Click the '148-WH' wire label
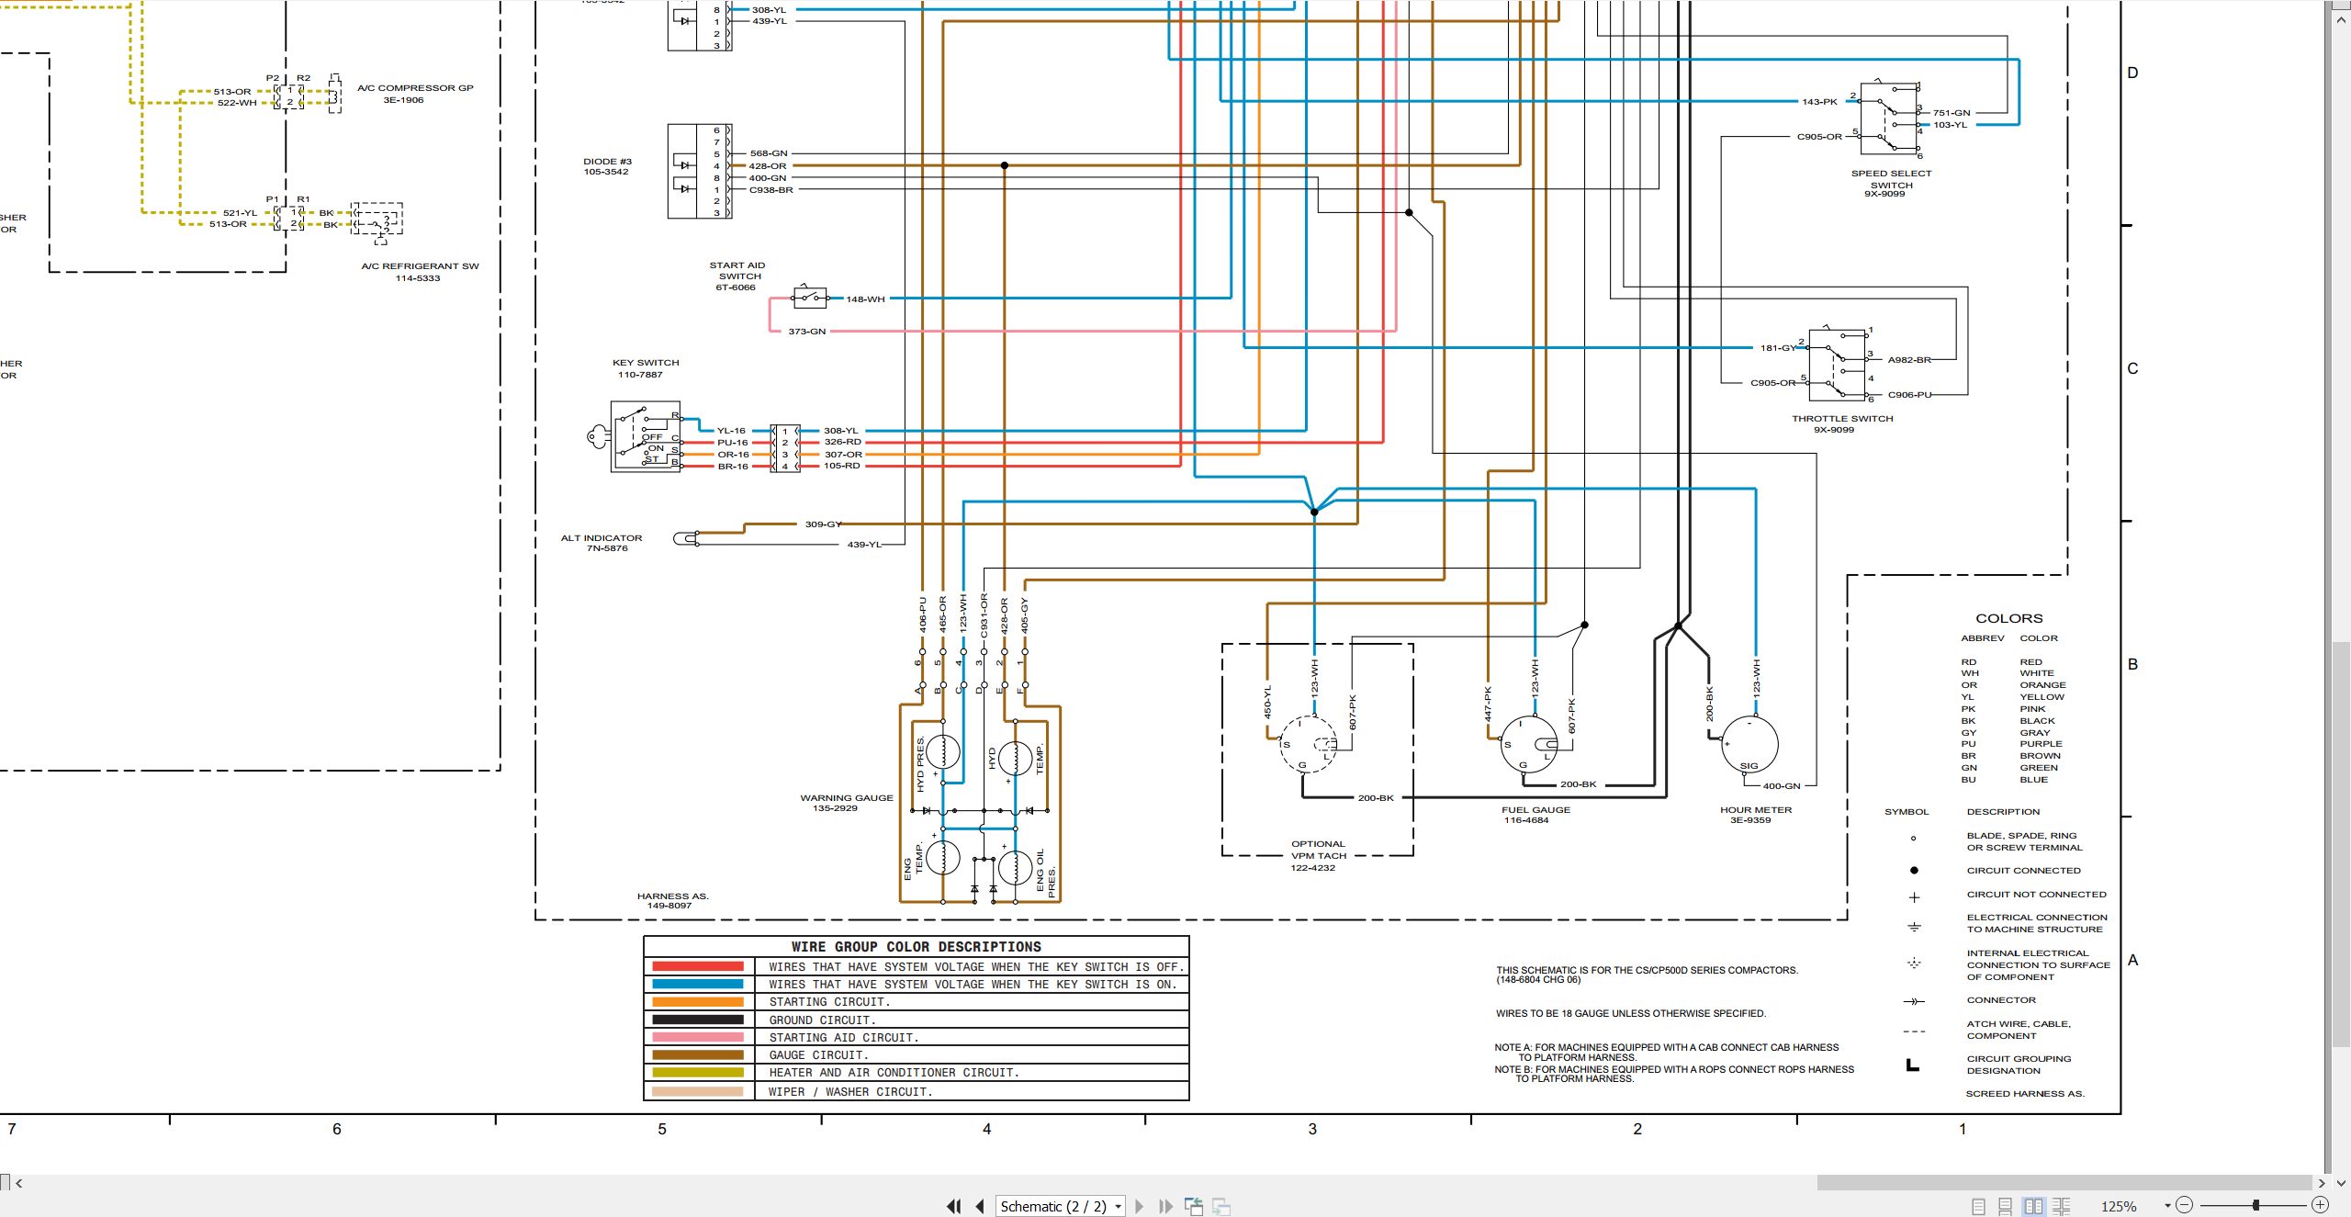This screenshot has width=2351, height=1217. click(865, 299)
